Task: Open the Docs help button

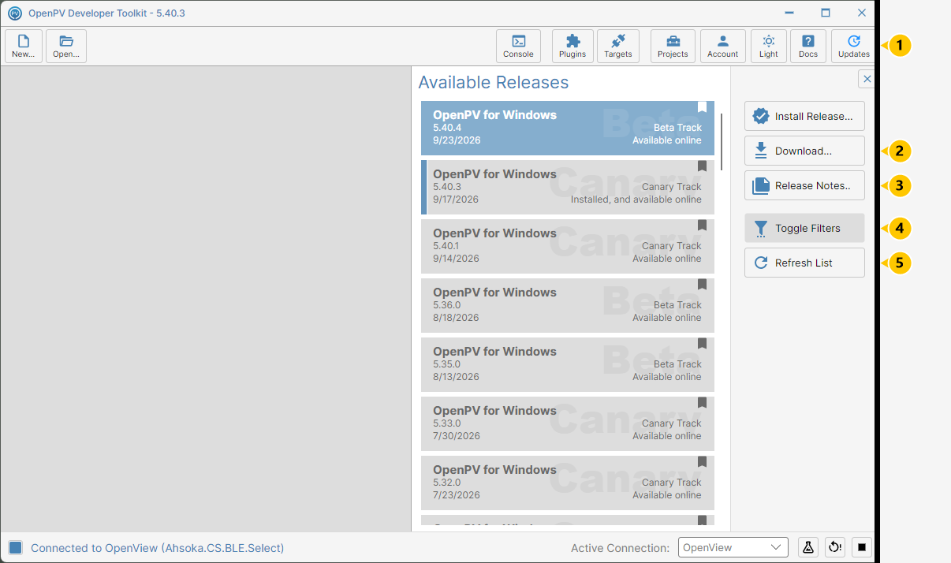Action: (808, 46)
